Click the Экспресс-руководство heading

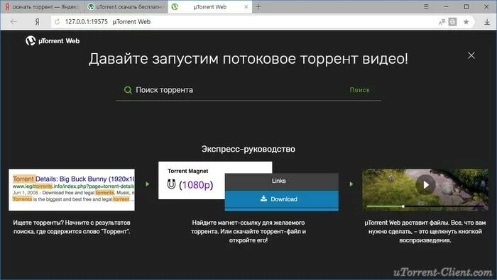(248, 149)
